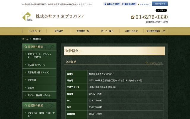Image resolution: width=190 pixels, height=119 pixels.
Task: Click the ホーム breadcrumb link
Action: tap(25, 39)
